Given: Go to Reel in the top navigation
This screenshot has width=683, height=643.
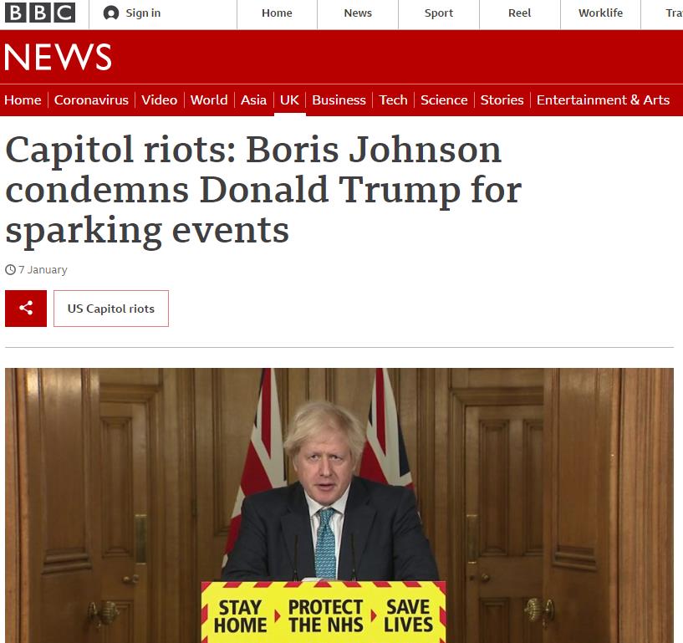Looking at the screenshot, I should coord(520,13).
